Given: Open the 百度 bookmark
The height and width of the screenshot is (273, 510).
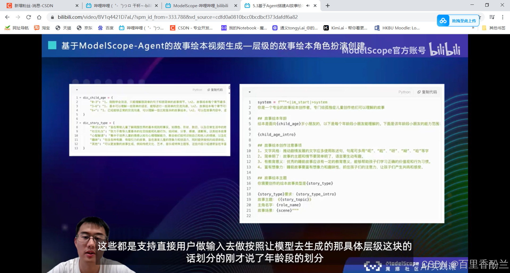Looking at the screenshot, I should (x=106, y=28).
